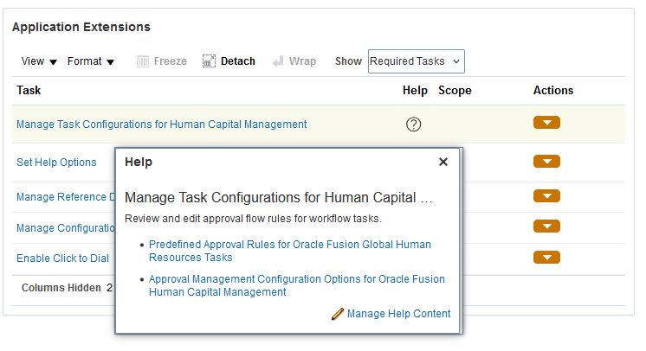Open Actions dropdown for Manage Reference row
The image size is (646, 351).
point(546,196)
